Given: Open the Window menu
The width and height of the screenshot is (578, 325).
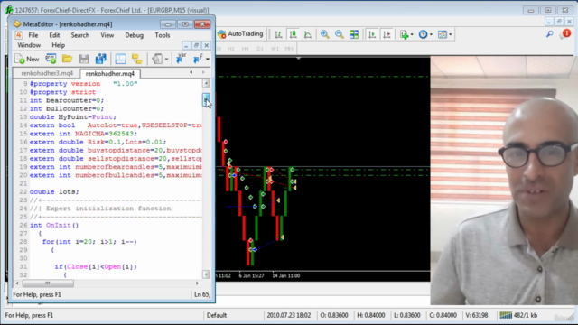Looking at the screenshot, I should click(29, 45).
